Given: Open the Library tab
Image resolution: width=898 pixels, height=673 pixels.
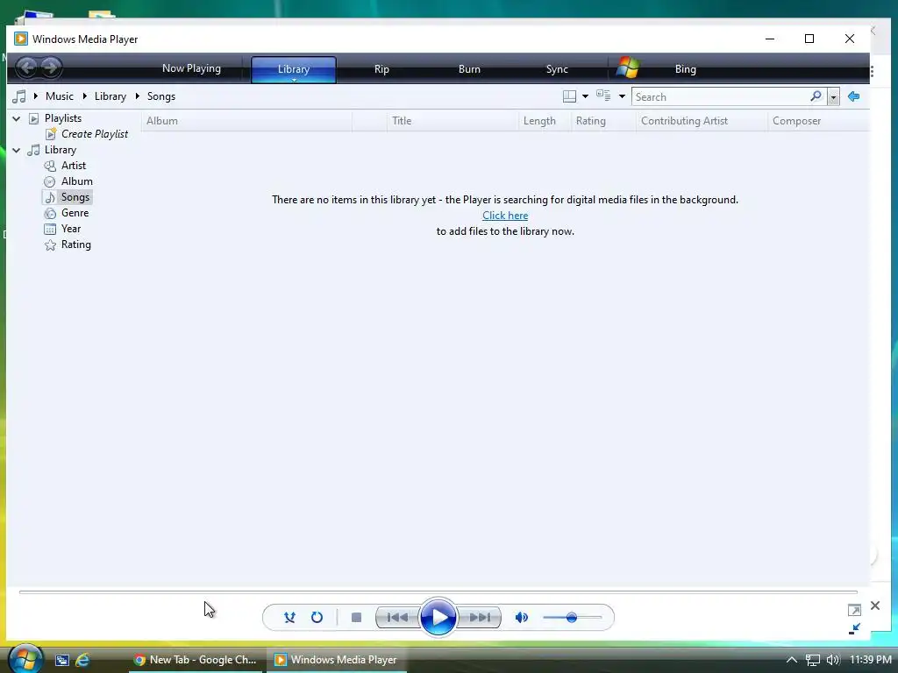Looking at the screenshot, I should [293, 69].
